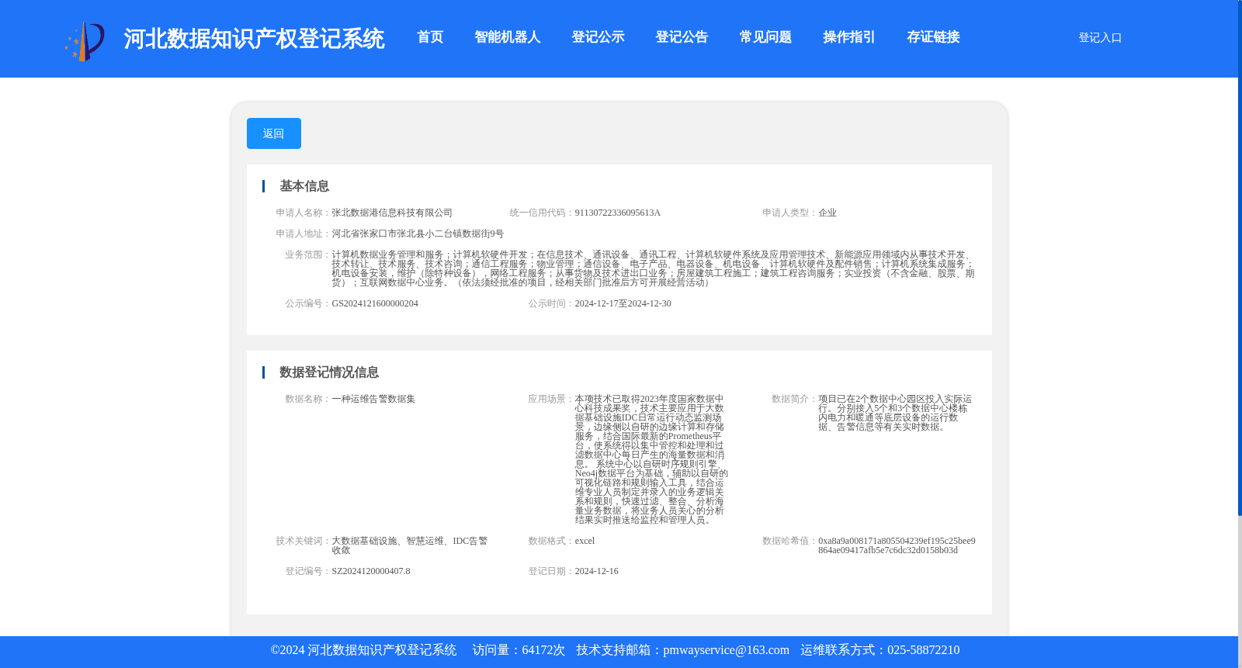Select the 数据登记情况信息 section heading

click(329, 372)
